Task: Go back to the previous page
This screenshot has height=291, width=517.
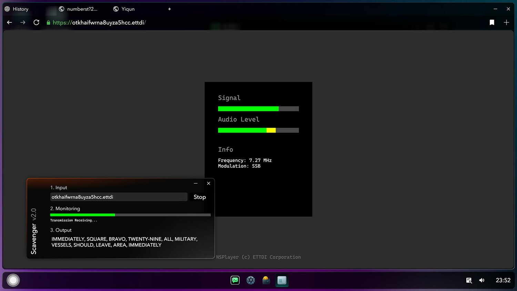Action: coord(10,22)
